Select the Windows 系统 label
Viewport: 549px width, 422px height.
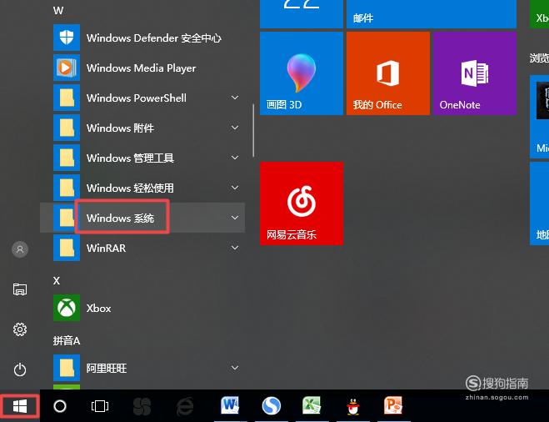pos(120,218)
